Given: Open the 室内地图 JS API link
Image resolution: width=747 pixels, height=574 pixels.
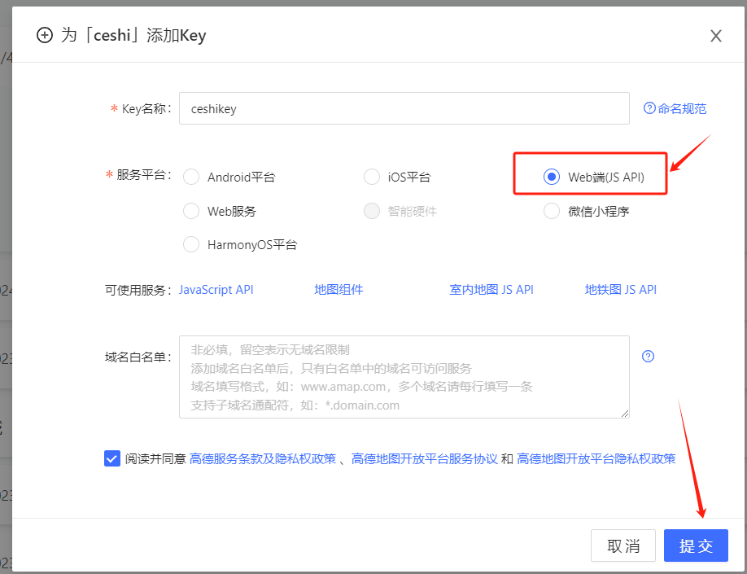Looking at the screenshot, I should coord(491,290).
